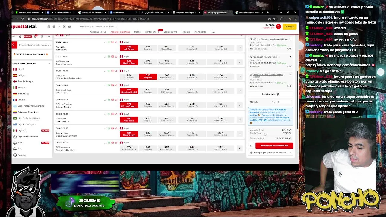Remove Cienciano vs Juan Pablo II bet
This screenshot has width=386, height=217.
click(290, 57)
